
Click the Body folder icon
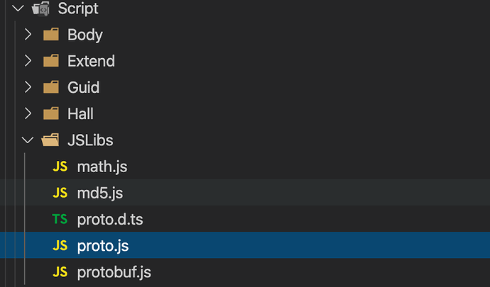coord(50,35)
